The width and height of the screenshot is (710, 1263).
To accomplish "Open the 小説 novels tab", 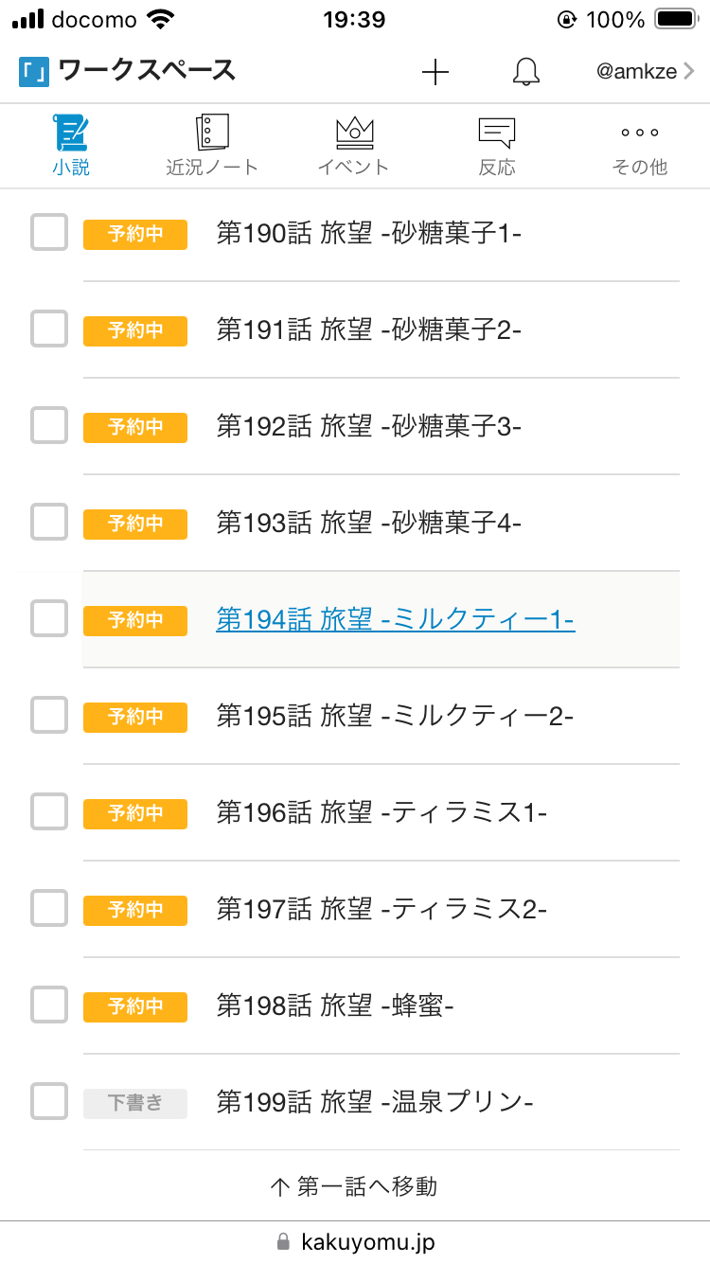I will point(71,145).
